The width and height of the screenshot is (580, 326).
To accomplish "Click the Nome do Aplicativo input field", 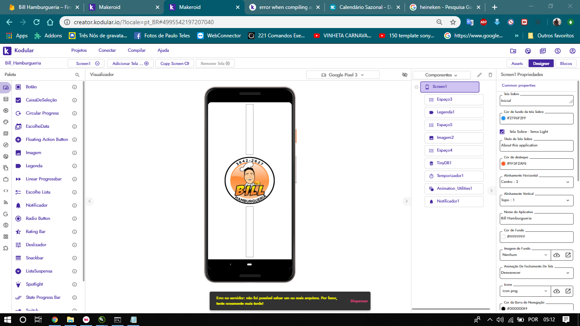I will click(x=537, y=219).
